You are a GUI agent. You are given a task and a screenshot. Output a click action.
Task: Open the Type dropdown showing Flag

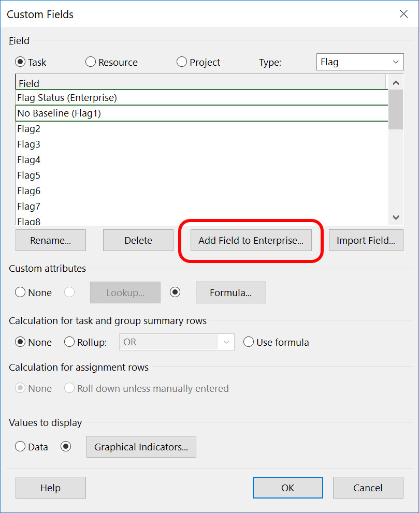(x=360, y=62)
